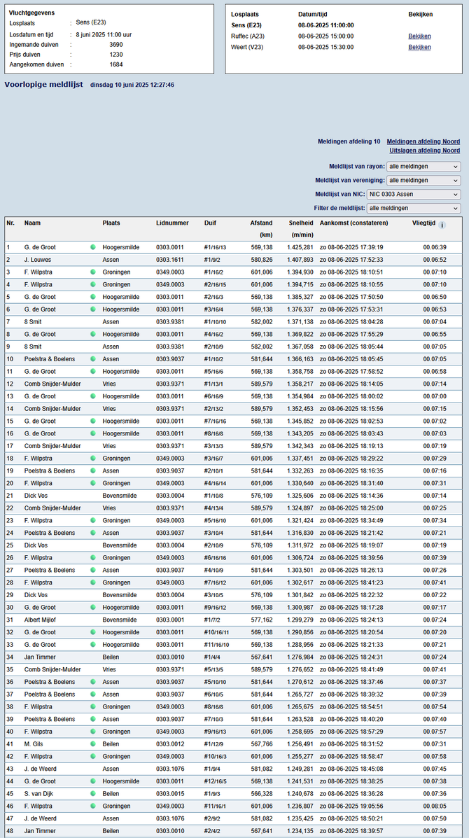Click the 'Vliegtijd' column header

(423, 223)
